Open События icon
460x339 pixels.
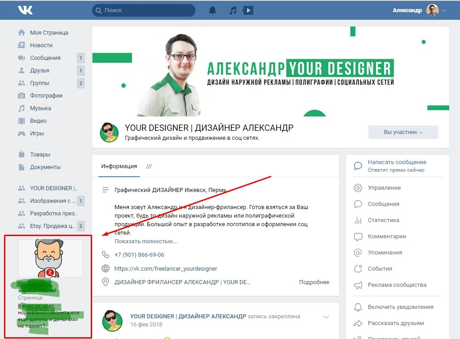click(358, 268)
